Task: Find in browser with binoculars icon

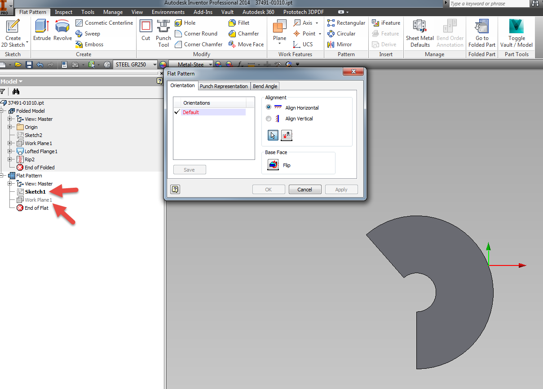Action: click(16, 91)
